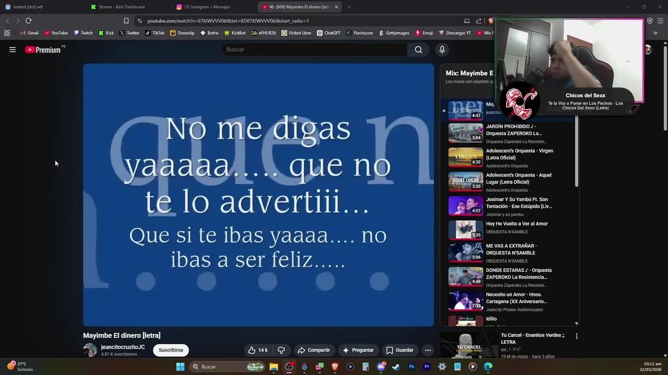Play DONDE ESTARAS Zaperoko playlist item
This screenshot has width=668, height=375.
(509, 277)
